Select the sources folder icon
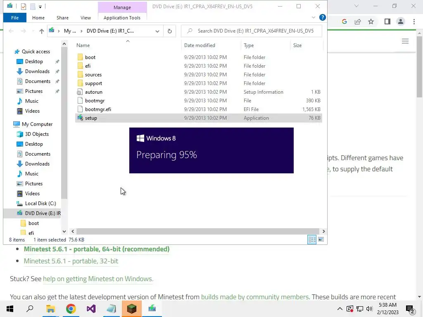The image size is (423, 317). (80, 75)
